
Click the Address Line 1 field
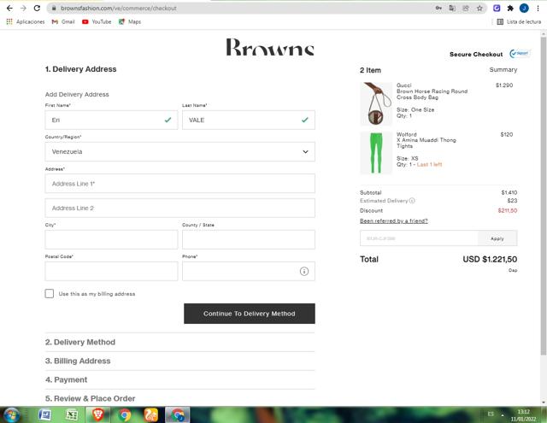click(x=180, y=184)
